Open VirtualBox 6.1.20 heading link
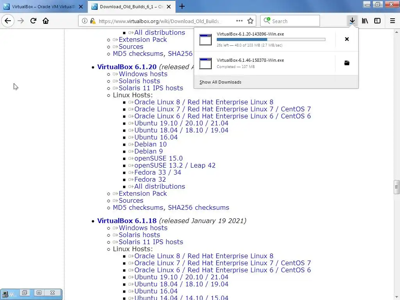The height and width of the screenshot is (300, 400). pyautogui.click(x=127, y=67)
